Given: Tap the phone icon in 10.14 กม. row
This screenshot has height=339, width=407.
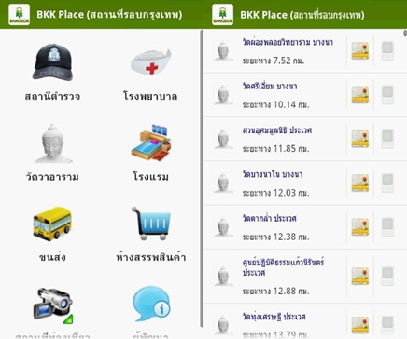Looking at the screenshot, I should pos(387,95).
